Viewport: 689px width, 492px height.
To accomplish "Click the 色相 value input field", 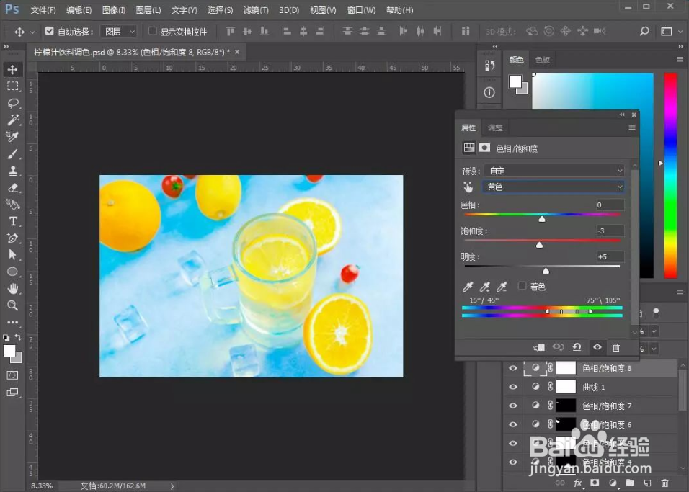I will click(x=610, y=205).
